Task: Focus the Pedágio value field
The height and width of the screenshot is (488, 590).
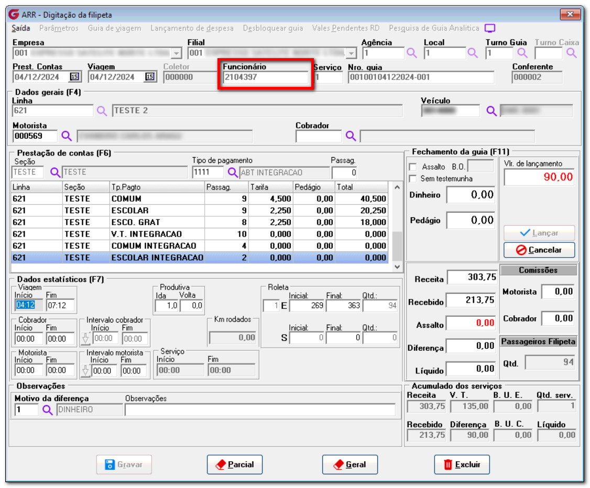Action: coord(471,220)
